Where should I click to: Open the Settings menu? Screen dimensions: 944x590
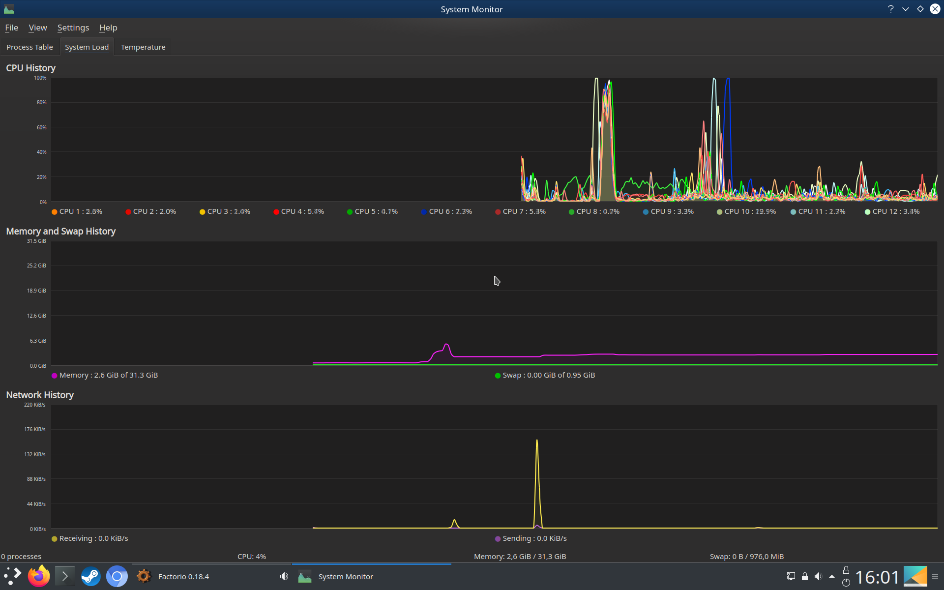[73, 28]
